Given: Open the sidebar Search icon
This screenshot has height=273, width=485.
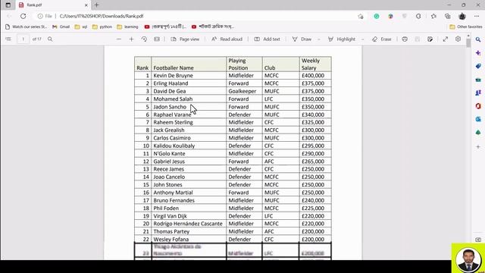Looking at the screenshot, I should point(478,39).
